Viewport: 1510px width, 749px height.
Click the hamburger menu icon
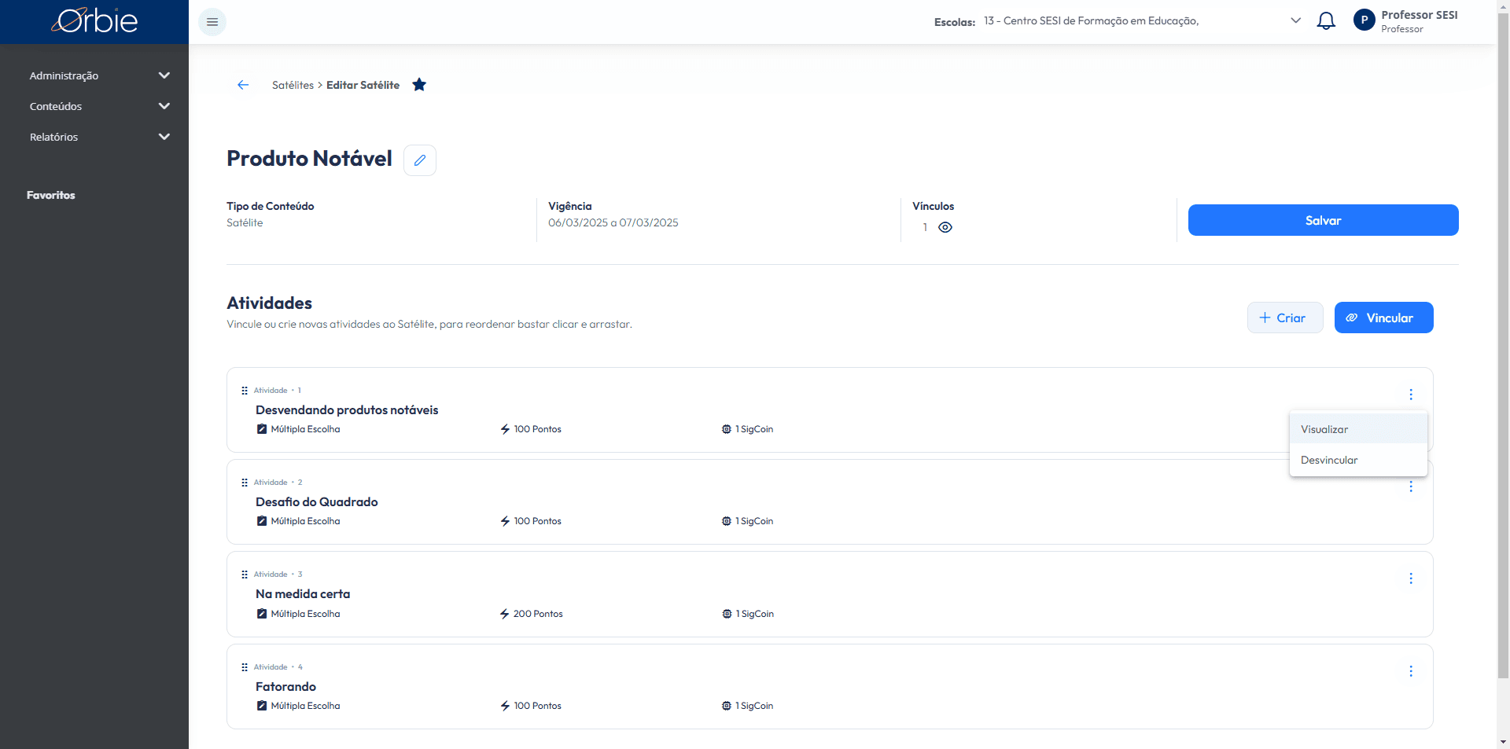(x=212, y=22)
